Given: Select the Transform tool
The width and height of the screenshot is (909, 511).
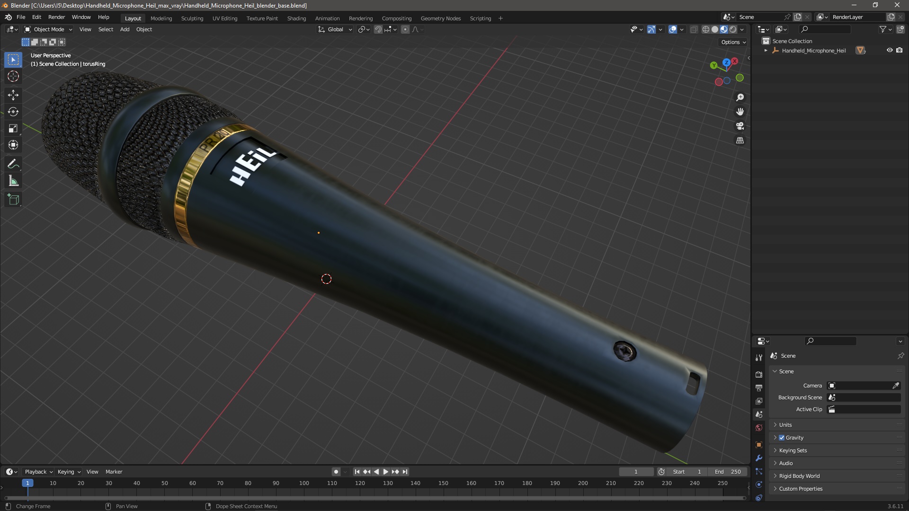Looking at the screenshot, I should pos(13,145).
